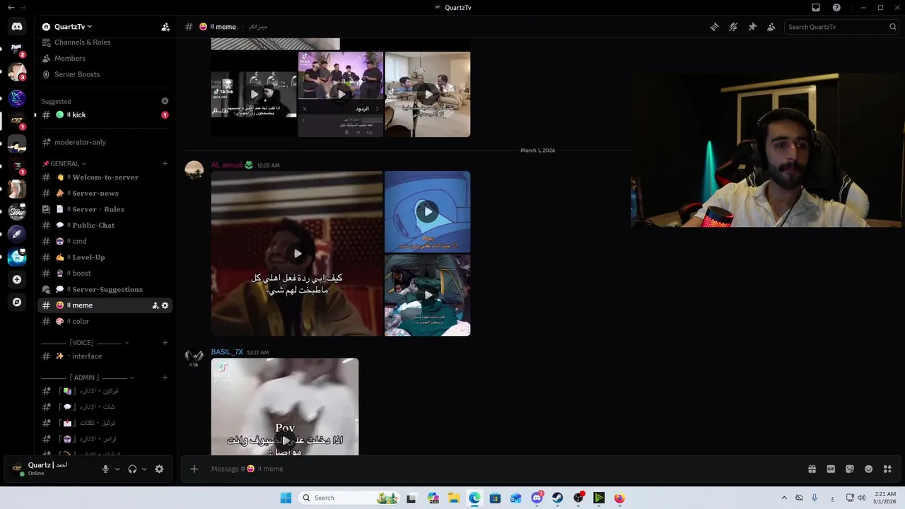Play blue cartoon Pov video
The height and width of the screenshot is (509, 905).
point(427,211)
